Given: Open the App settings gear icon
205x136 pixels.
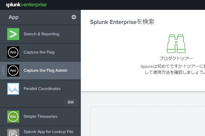Looking at the screenshot, I should 74,17.
